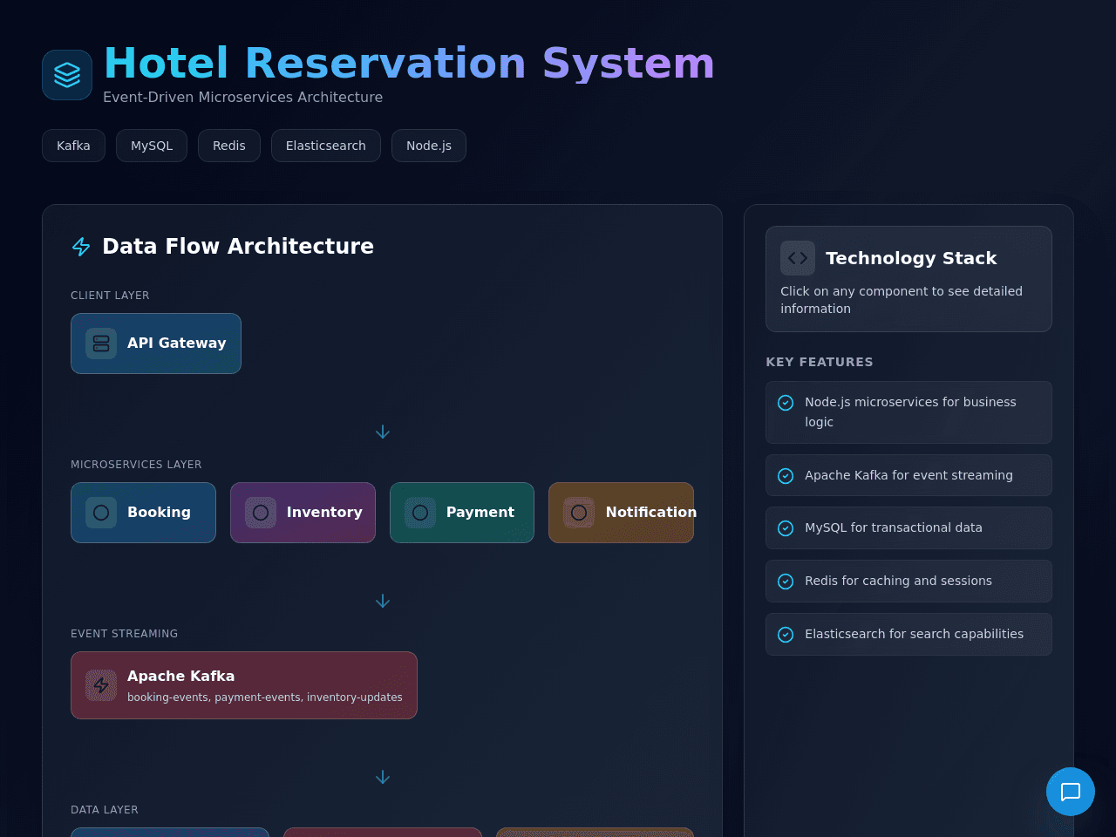Open the Apache Kafka streaming card
Image resolution: width=1116 pixels, height=837 pixels.
[x=244, y=685]
